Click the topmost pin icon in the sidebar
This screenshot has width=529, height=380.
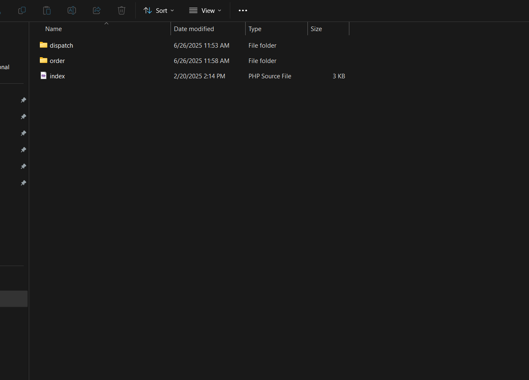(x=24, y=100)
